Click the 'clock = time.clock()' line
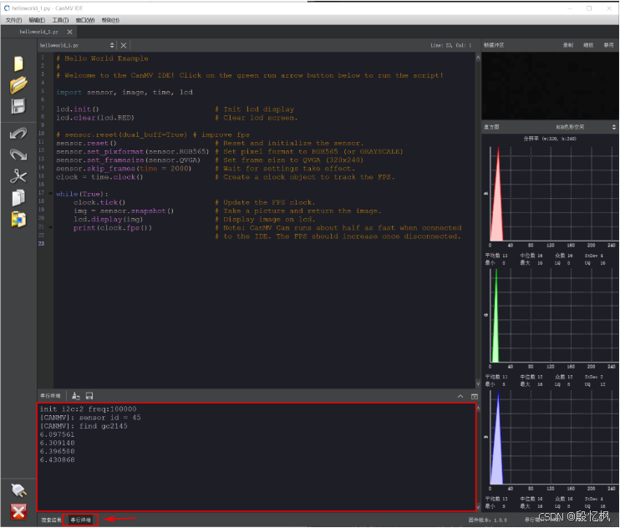The width and height of the screenshot is (620, 528). (99, 177)
